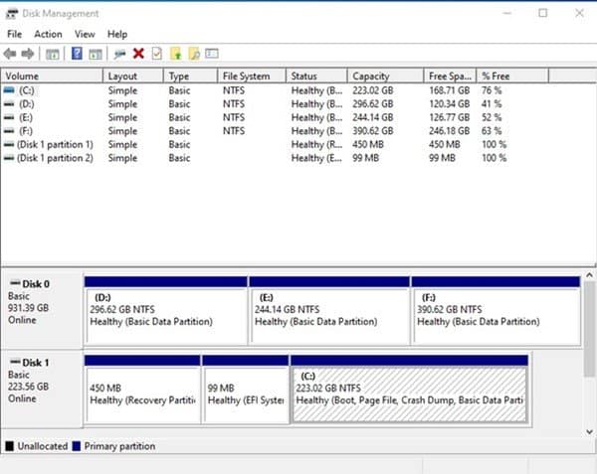Click the folder with magnifier icon
The height and width of the screenshot is (474, 597).
click(194, 54)
